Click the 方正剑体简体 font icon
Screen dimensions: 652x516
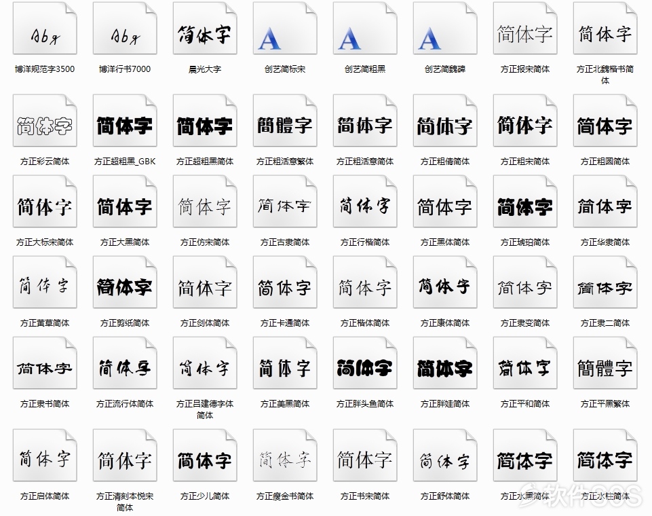tap(205, 282)
